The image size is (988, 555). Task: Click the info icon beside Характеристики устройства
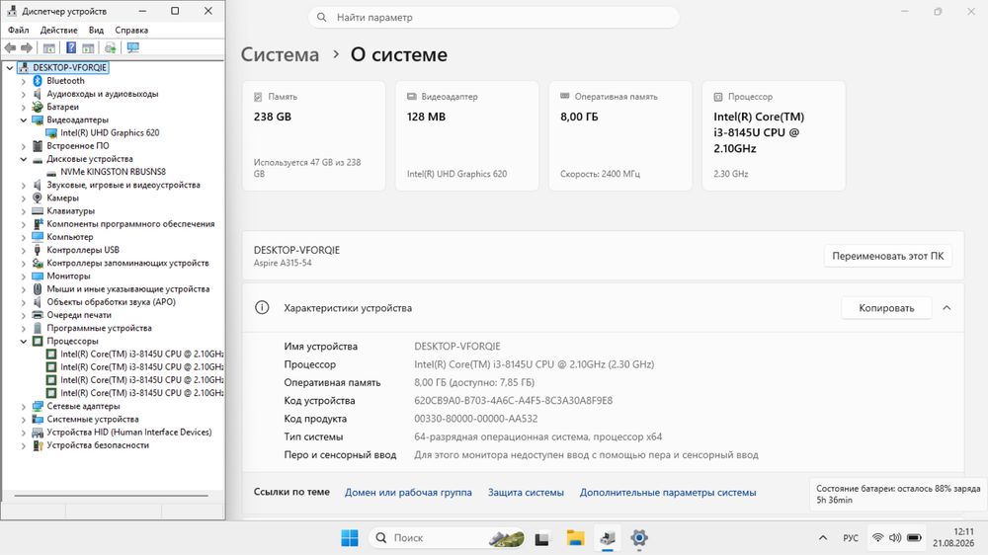tap(262, 307)
